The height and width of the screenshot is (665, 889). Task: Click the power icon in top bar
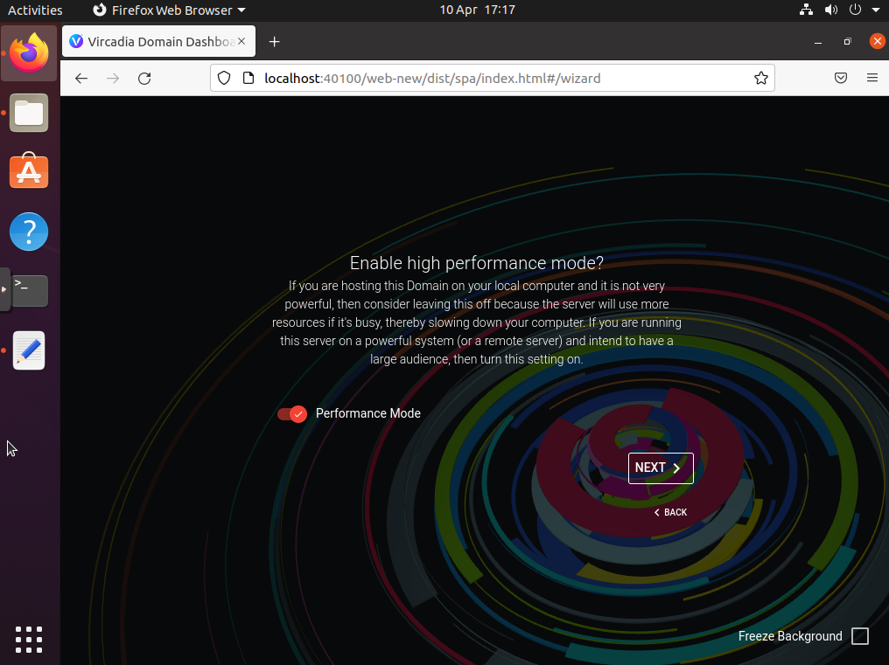855,10
